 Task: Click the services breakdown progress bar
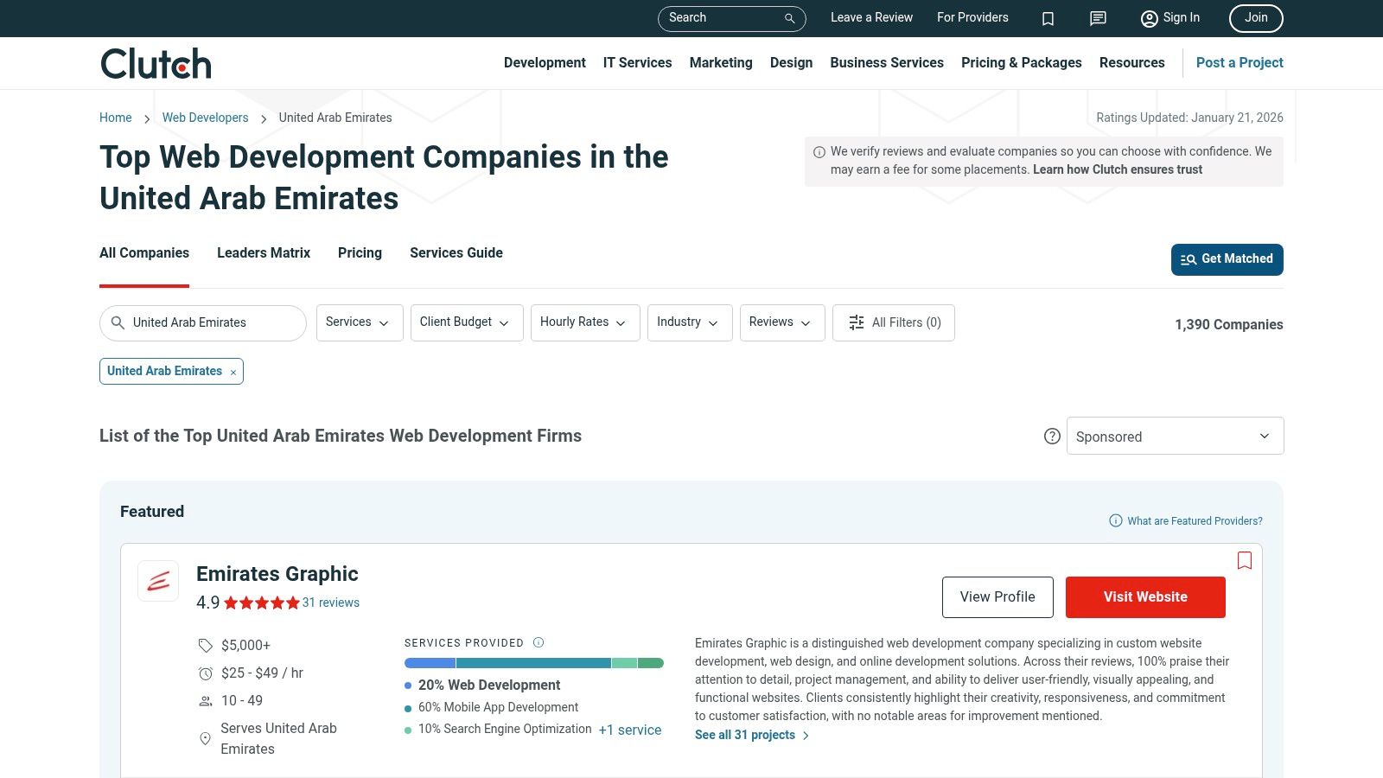tap(533, 662)
